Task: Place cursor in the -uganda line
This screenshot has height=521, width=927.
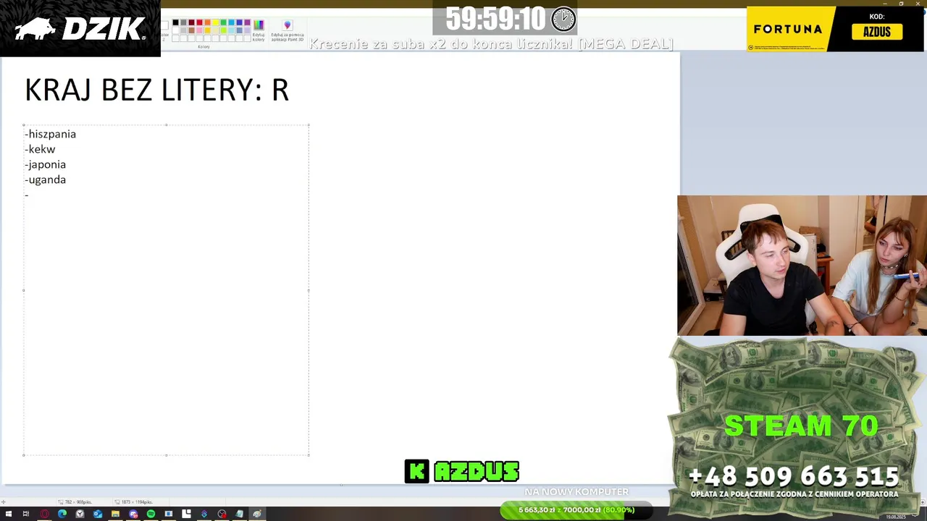Action: [45, 179]
